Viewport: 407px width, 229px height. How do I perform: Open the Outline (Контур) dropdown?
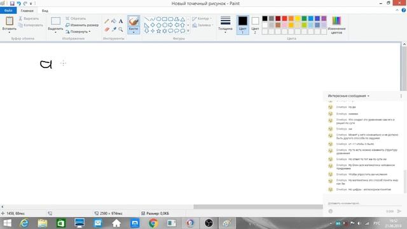[202, 18]
